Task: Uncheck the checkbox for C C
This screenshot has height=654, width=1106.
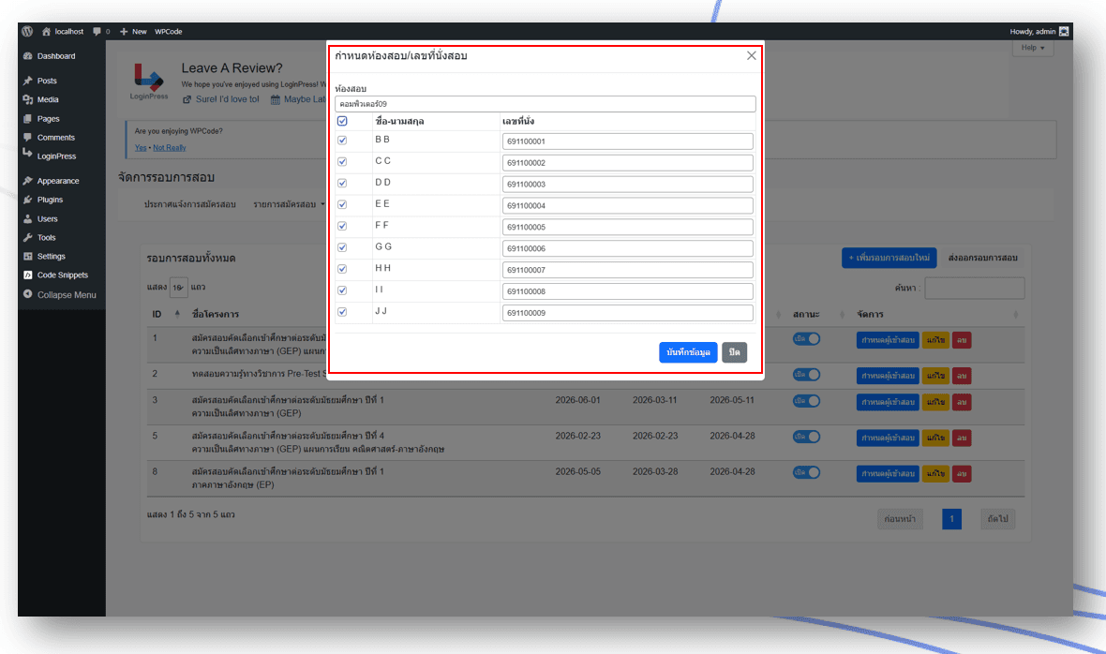Action: 342,161
